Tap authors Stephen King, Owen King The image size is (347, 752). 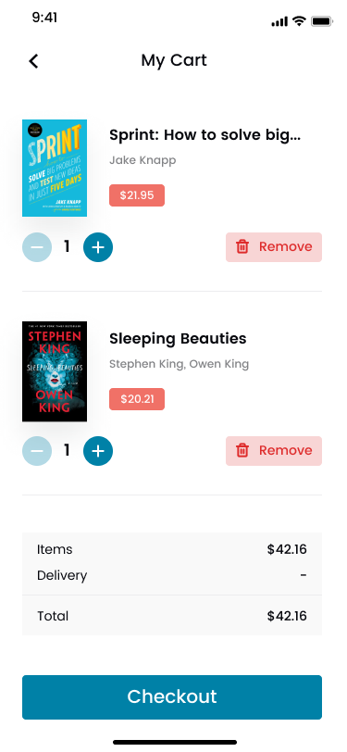180,364
